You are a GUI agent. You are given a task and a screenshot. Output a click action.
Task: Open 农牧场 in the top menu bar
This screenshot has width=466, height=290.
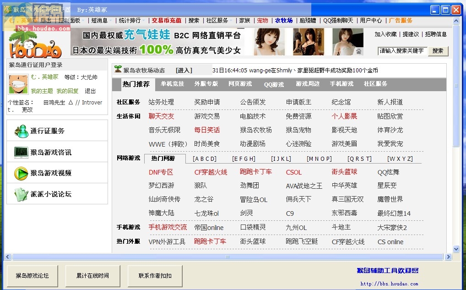[x=283, y=21]
